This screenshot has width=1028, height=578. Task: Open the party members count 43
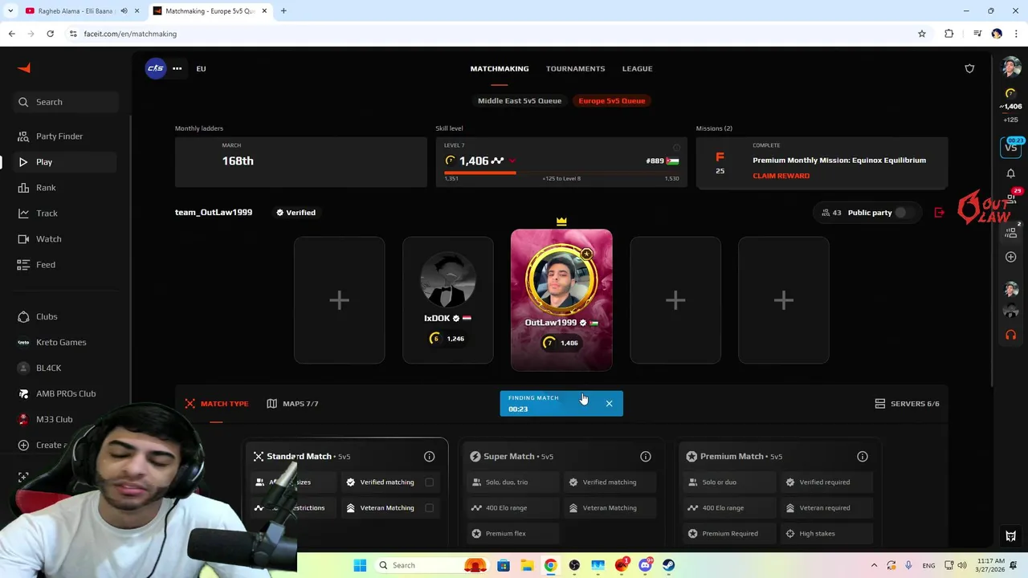click(x=831, y=213)
